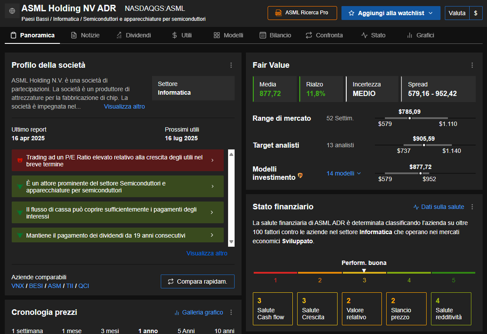
Task: Click the dollar icon on the Utili tab
Action: [x=175, y=35]
